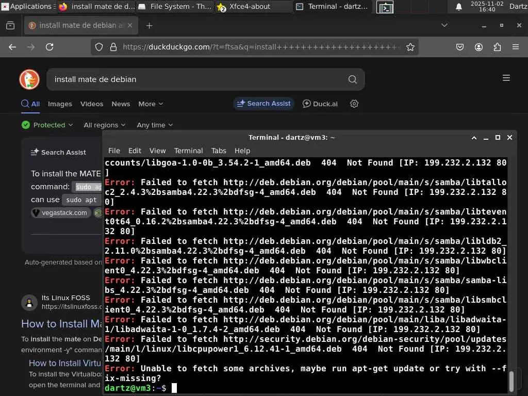Open Firefox tracking protection shield

click(98, 47)
